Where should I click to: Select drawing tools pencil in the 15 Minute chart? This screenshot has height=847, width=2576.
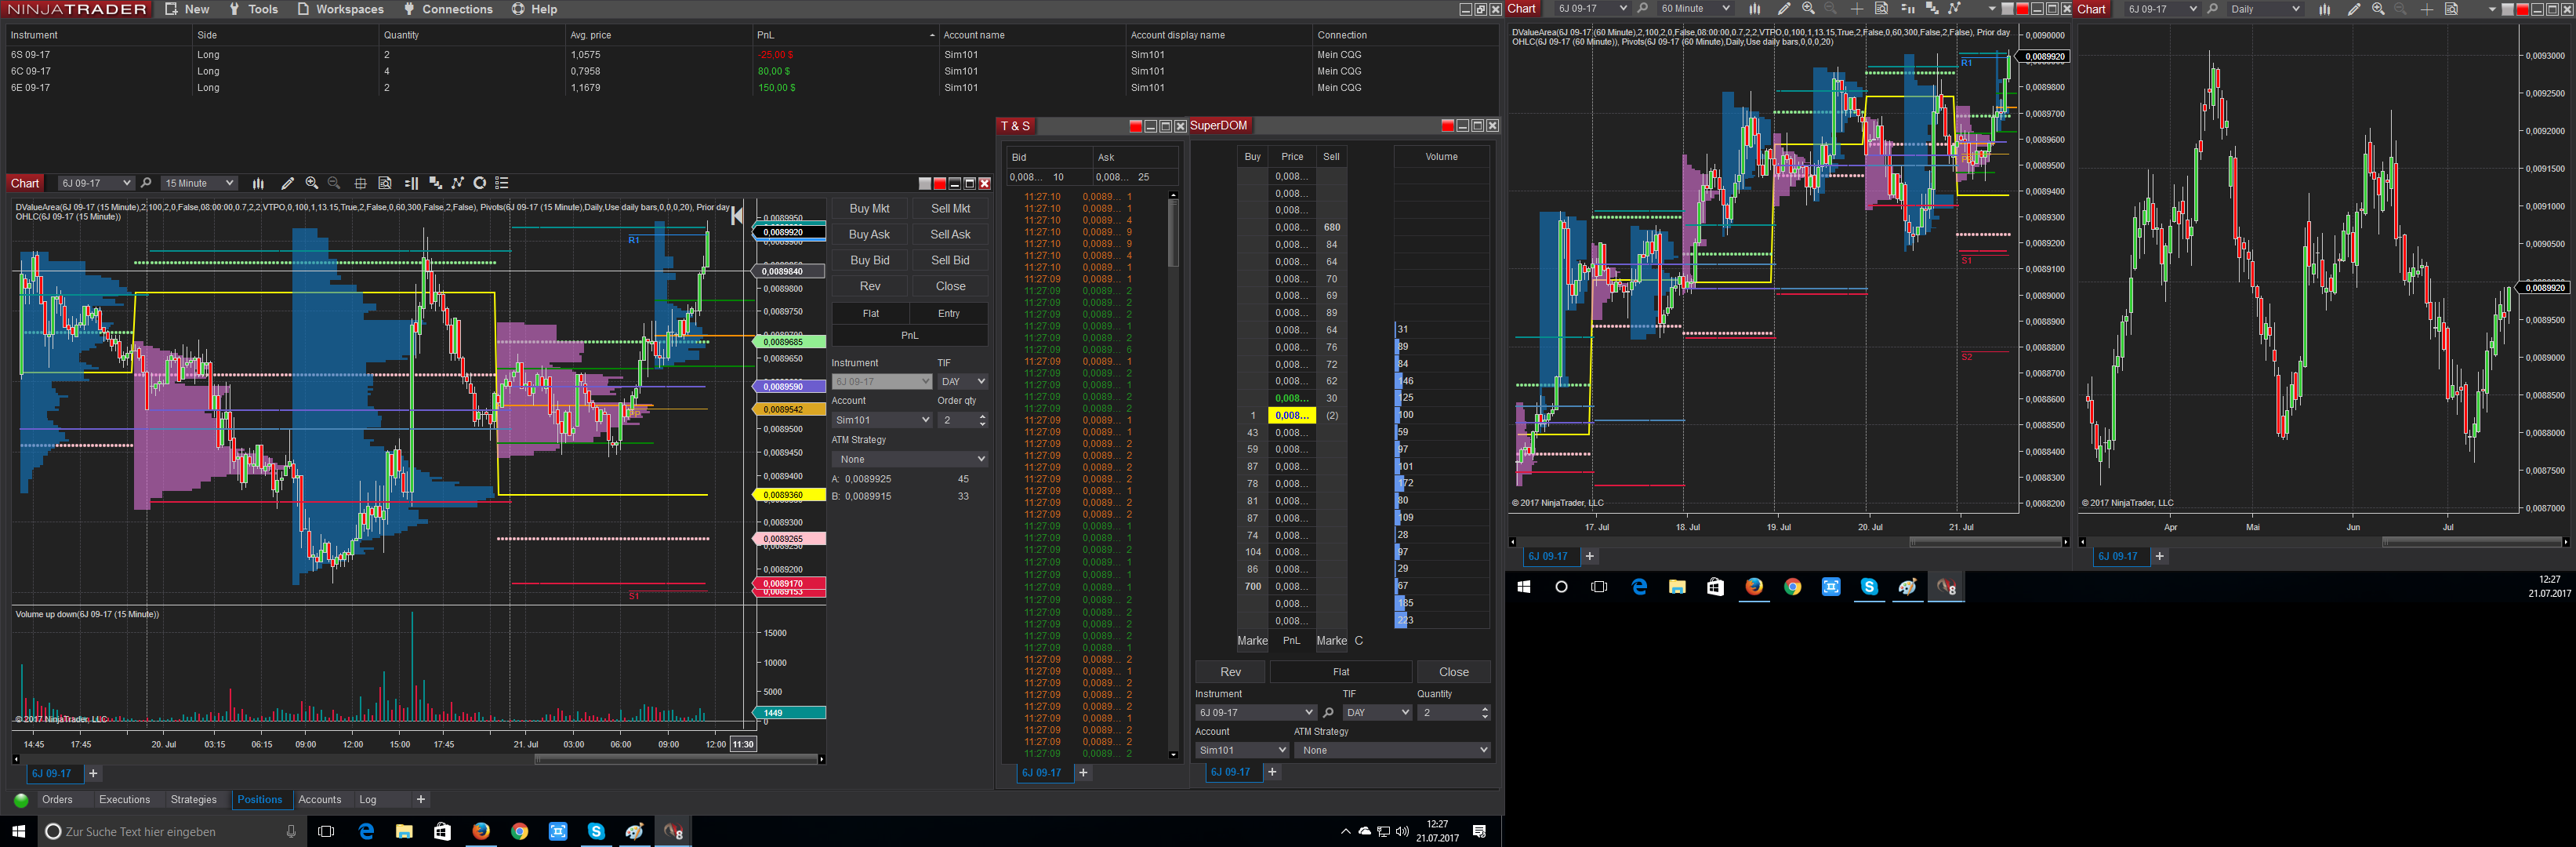287,183
